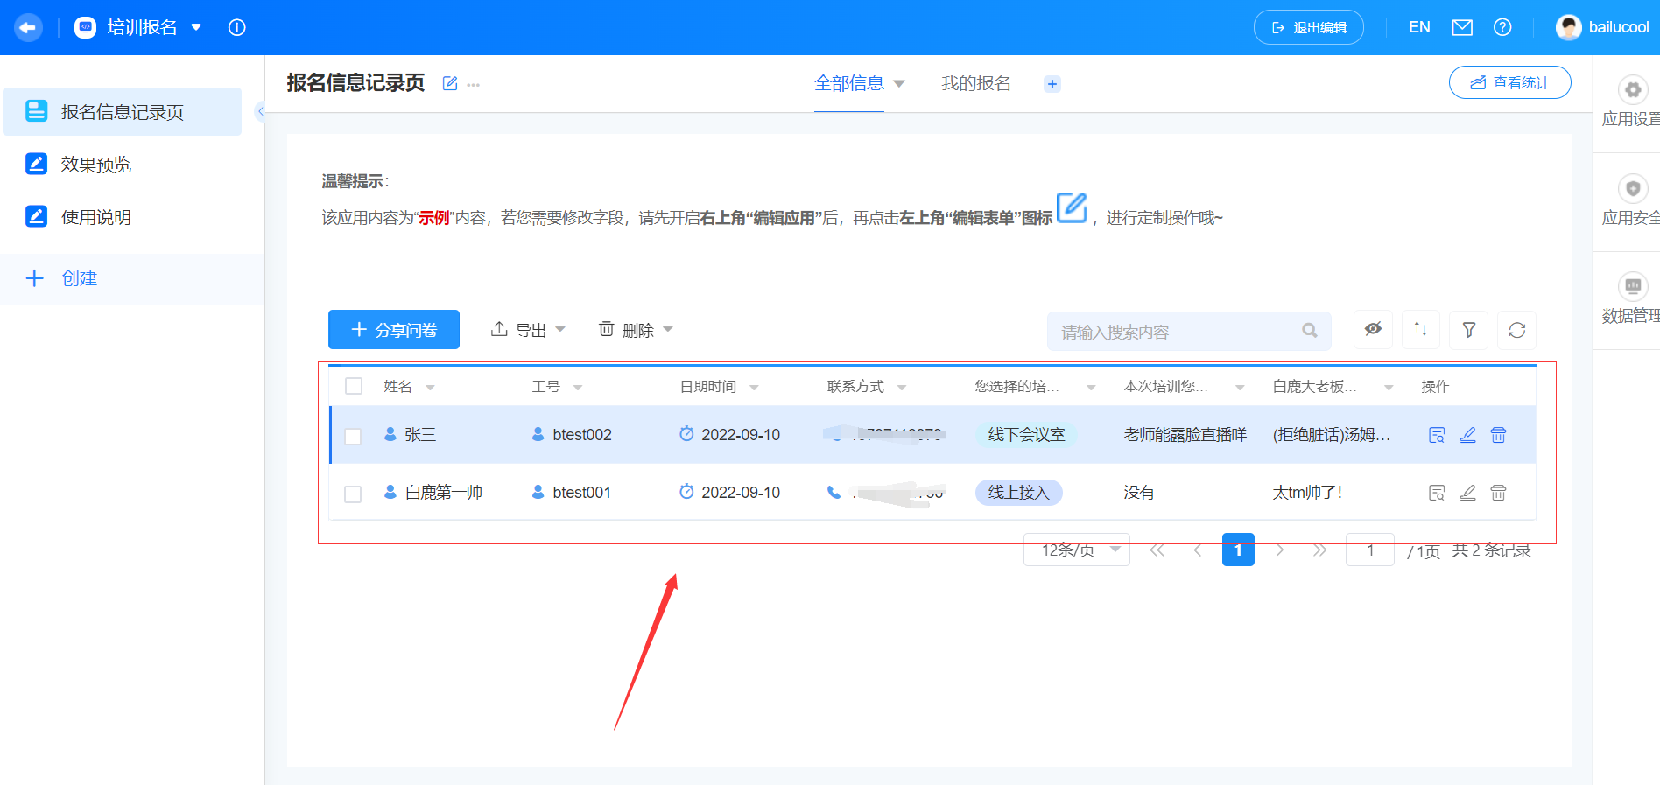Go to the first page
Image resolution: width=1660 pixels, height=785 pixels.
pyautogui.click(x=1157, y=550)
